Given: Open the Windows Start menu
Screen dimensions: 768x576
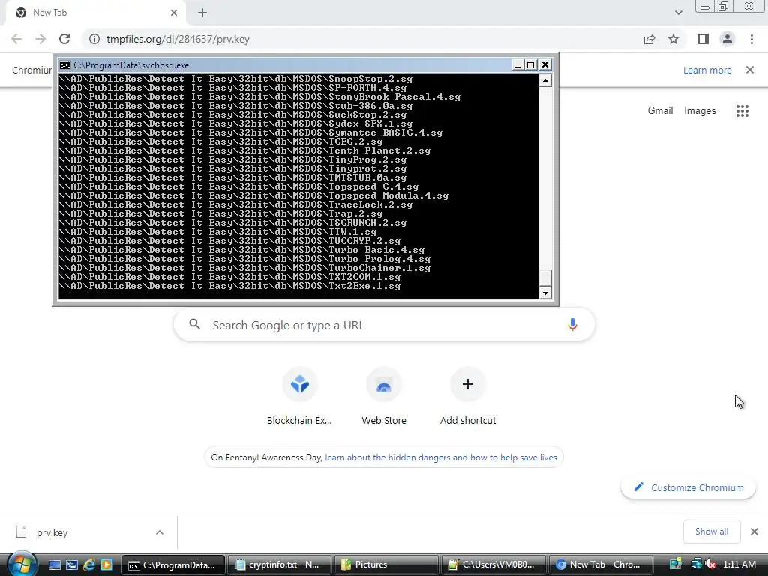Looking at the screenshot, I should coord(22,564).
